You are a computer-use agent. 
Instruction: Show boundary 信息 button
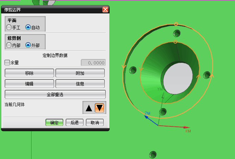(80, 83)
